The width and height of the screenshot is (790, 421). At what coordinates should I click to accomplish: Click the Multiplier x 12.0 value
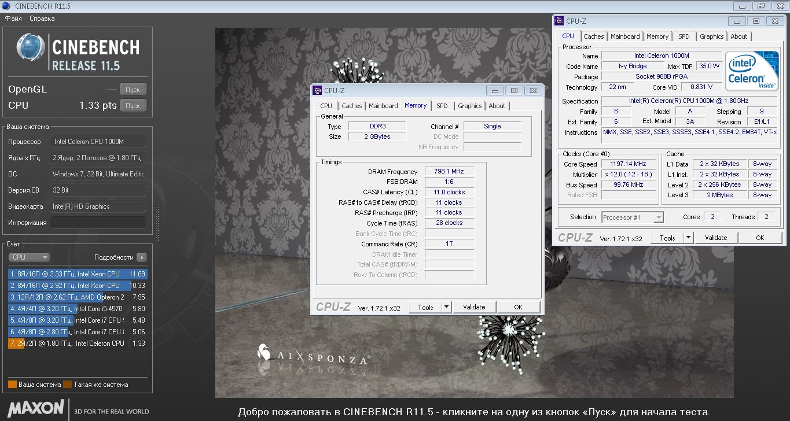(629, 175)
